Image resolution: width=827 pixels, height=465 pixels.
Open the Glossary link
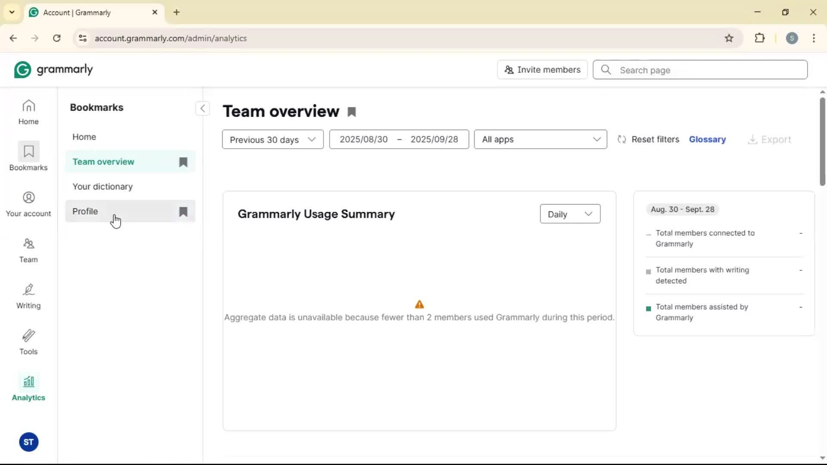tap(707, 139)
